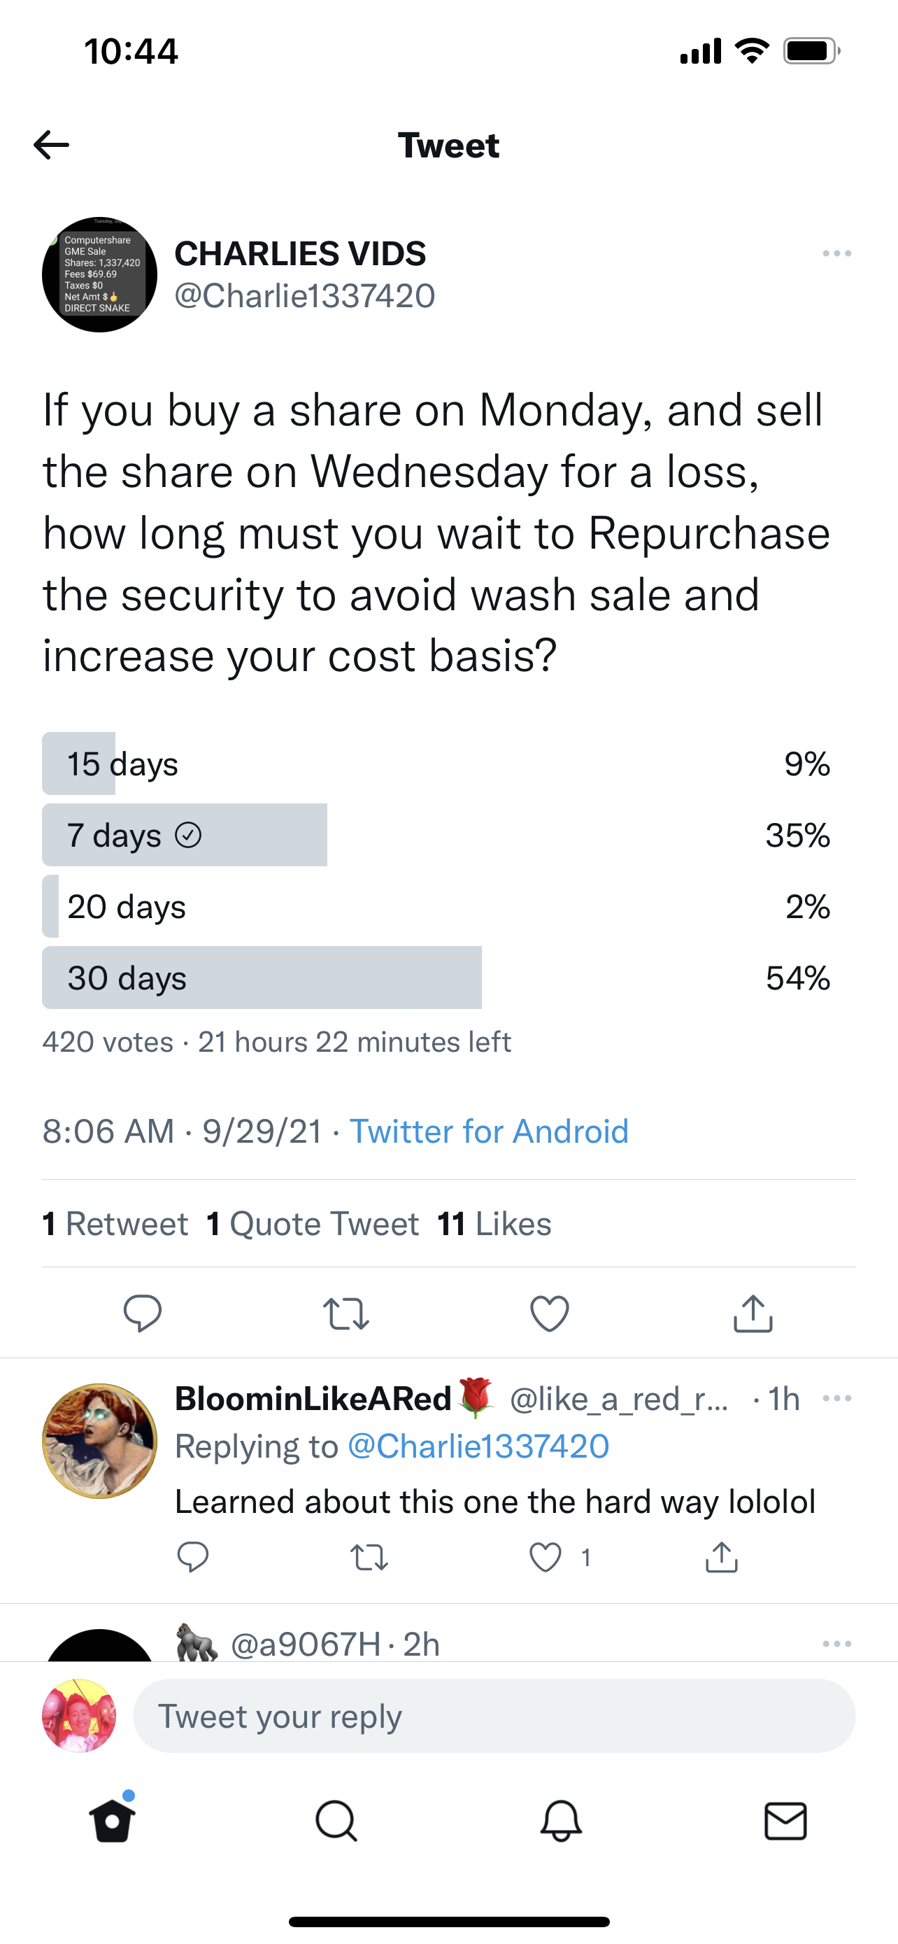The image size is (898, 1944).
Task: Tap the Tweet your reply field
Action: point(494,1716)
